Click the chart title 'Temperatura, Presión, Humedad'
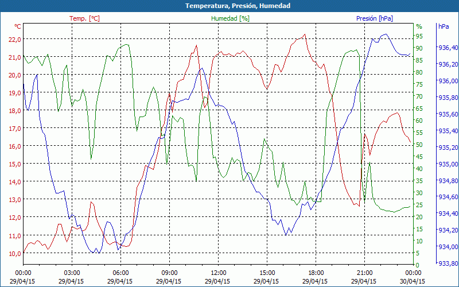The image size is (459, 287). click(238, 6)
